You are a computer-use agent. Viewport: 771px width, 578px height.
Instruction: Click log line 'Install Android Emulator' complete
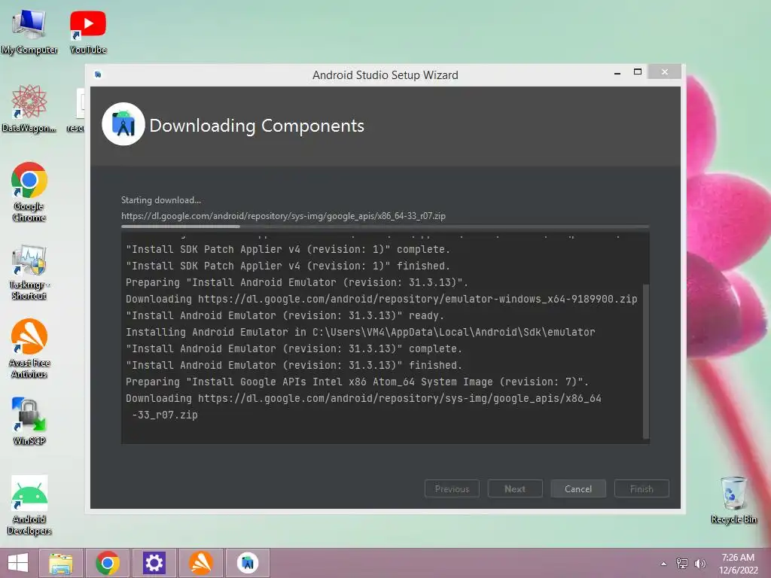[x=294, y=348]
